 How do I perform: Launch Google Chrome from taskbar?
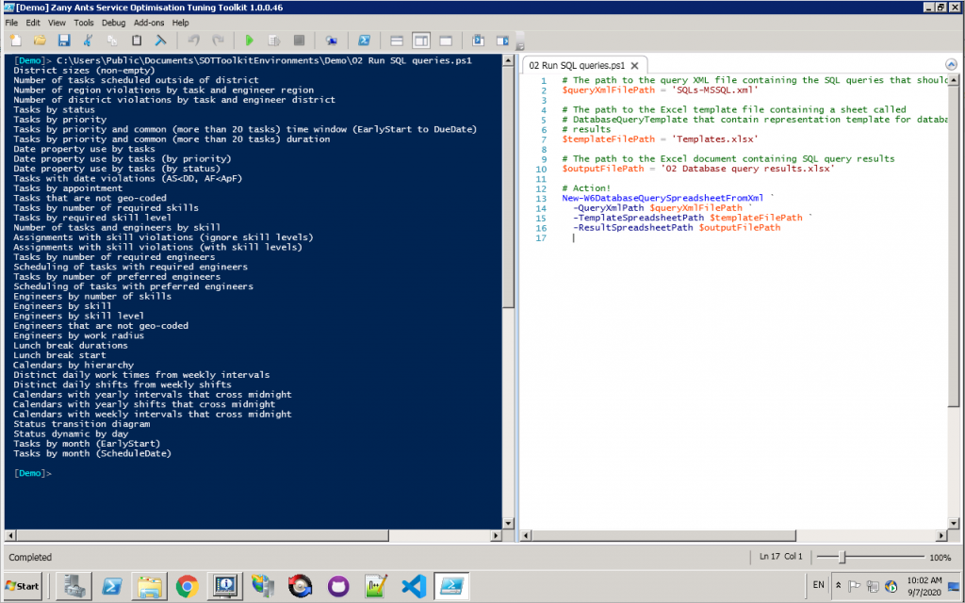(188, 586)
